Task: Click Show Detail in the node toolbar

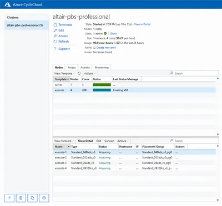Action: (85, 141)
